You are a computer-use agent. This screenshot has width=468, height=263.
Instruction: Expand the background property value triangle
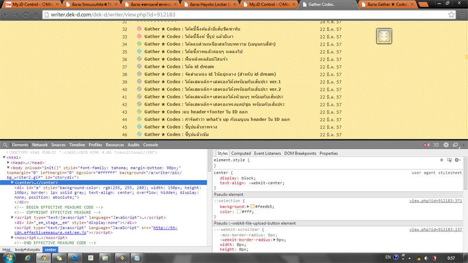pyautogui.click(x=247, y=206)
